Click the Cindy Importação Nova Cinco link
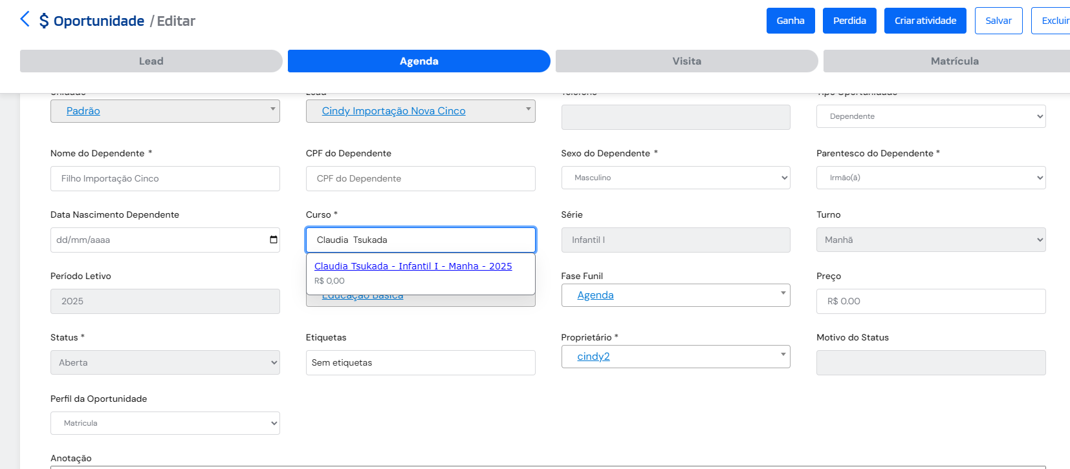Screen dimensions: 1070x469 click(x=393, y=111)
